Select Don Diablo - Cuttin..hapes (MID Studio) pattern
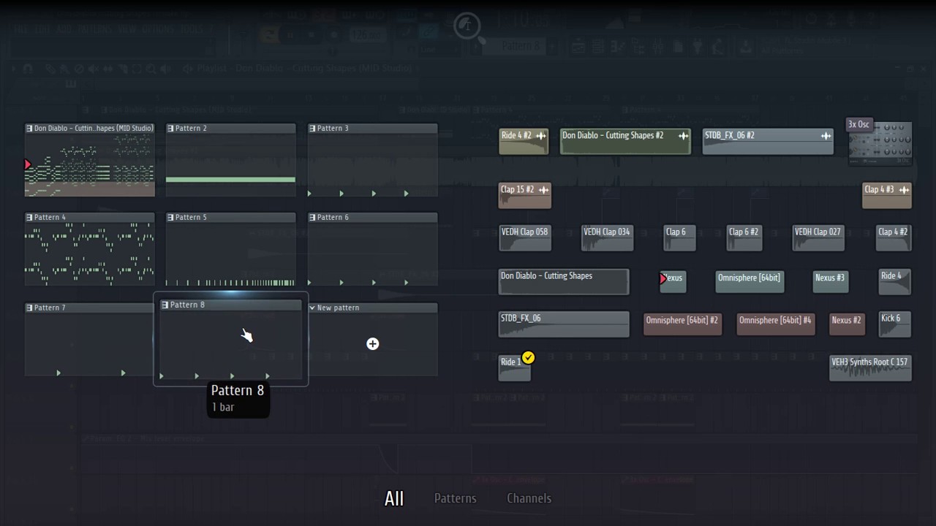Screen dimensions: 936x526 [x=90, y=160]
